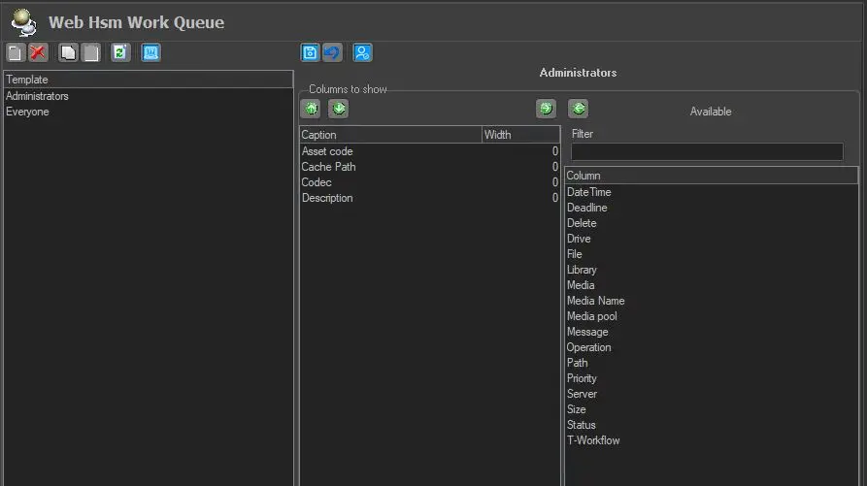
Task: Select T-Workflow in available columns
Action: [592, 440]
